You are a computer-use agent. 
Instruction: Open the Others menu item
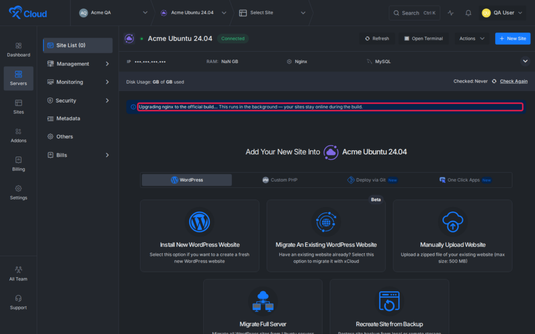[x=78, y=137]
